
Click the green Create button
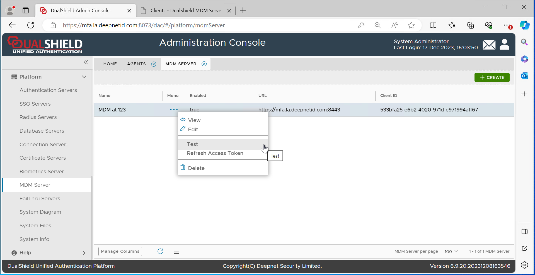[x=492, y=77]
